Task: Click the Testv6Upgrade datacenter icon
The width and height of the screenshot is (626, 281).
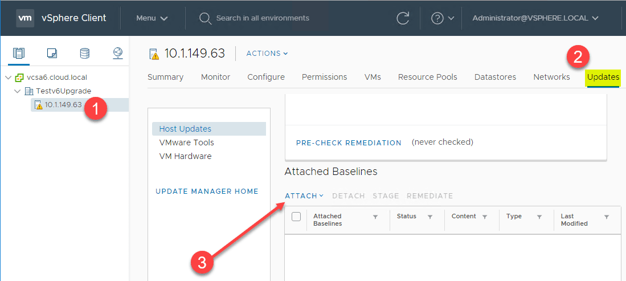Action: coord(28,91)
